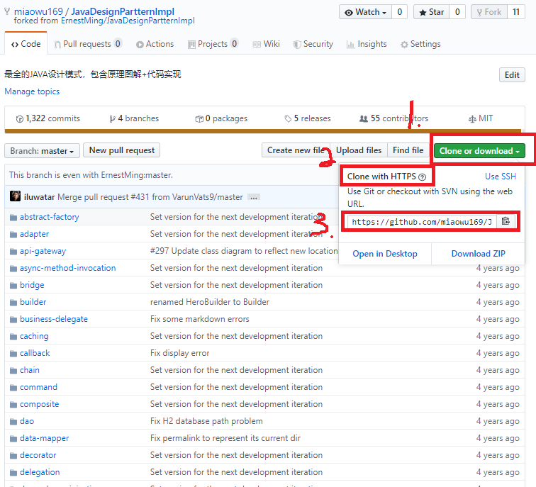This screenshot has width=536, height=487.
Task: Click the builder folder icon
Action: pos(13,303)
